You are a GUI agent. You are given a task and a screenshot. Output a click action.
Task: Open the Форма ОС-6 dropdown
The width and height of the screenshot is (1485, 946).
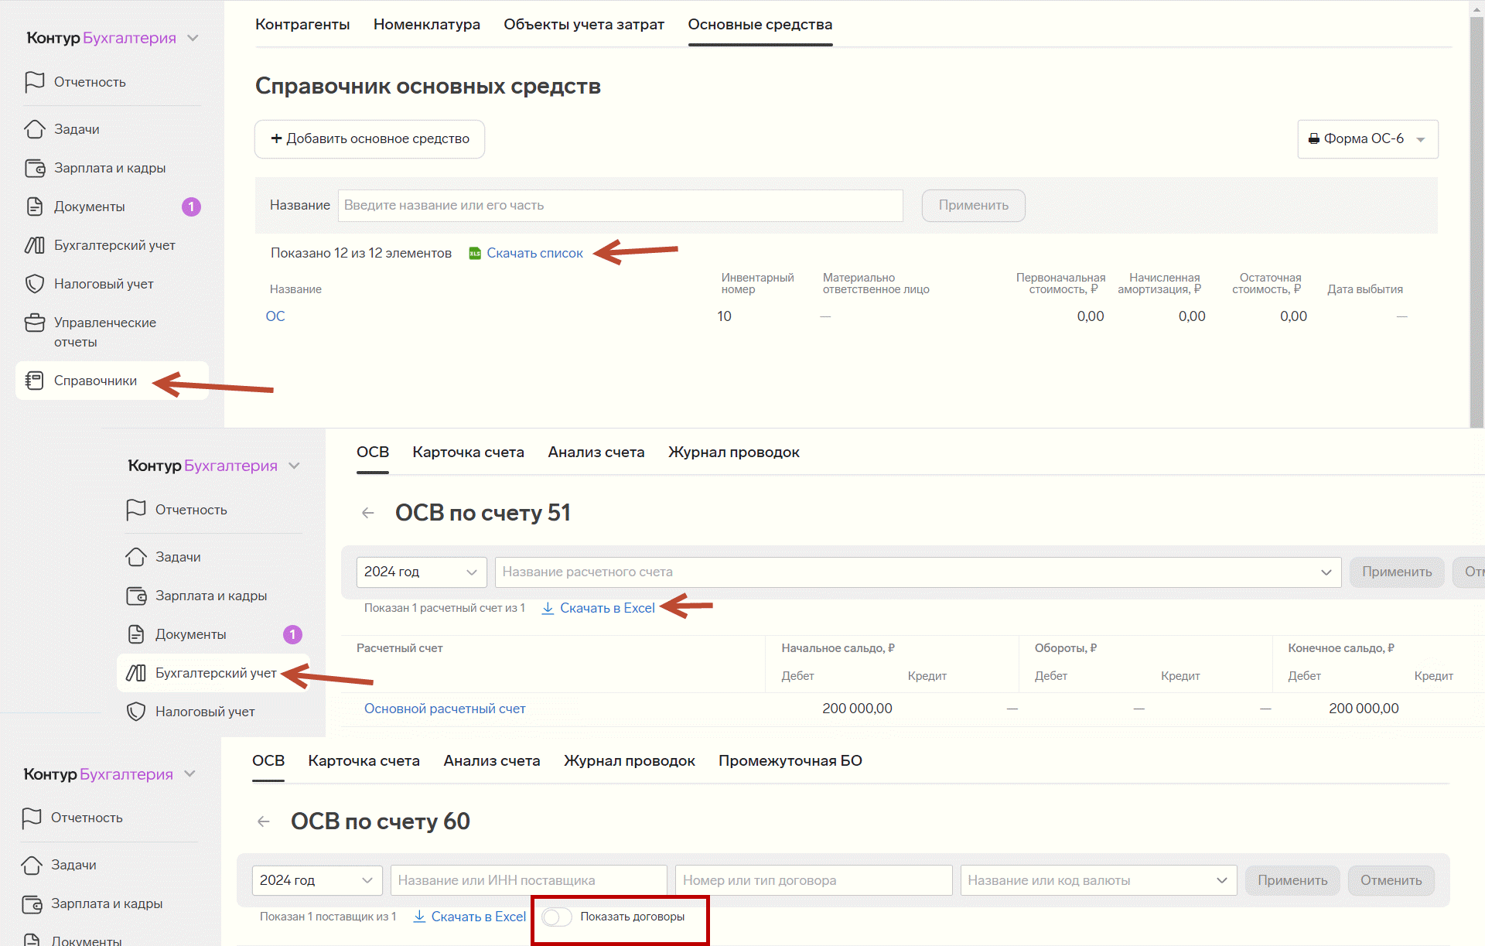click(x=1367, y=139)
